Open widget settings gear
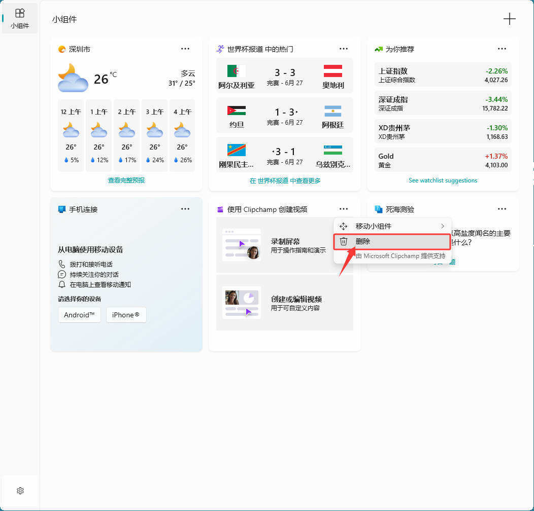Image resolution: width=534 pixels, height=511 pixels. pos(20,491)
